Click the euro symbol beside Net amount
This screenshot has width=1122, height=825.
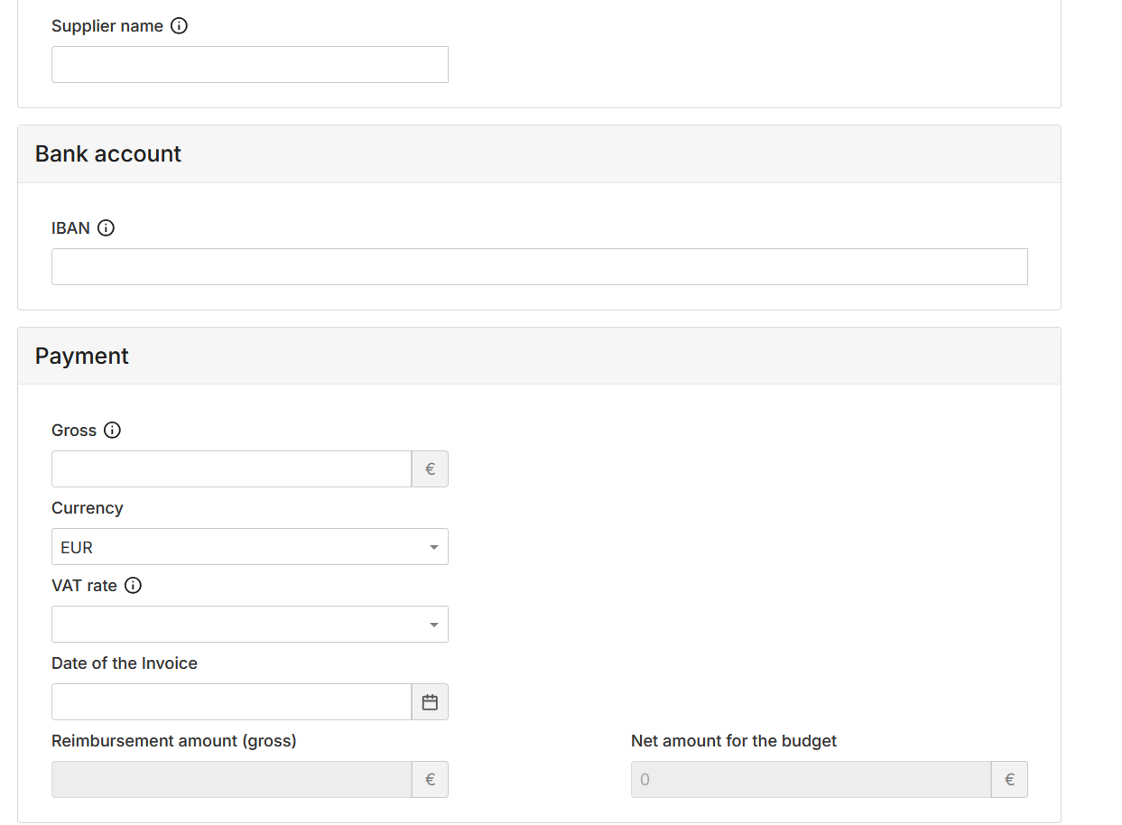pos(1009,780)
